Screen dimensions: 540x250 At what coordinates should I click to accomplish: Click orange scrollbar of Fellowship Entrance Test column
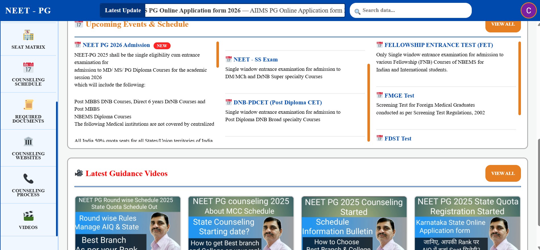pyautogui.click(x=520, y=78)
